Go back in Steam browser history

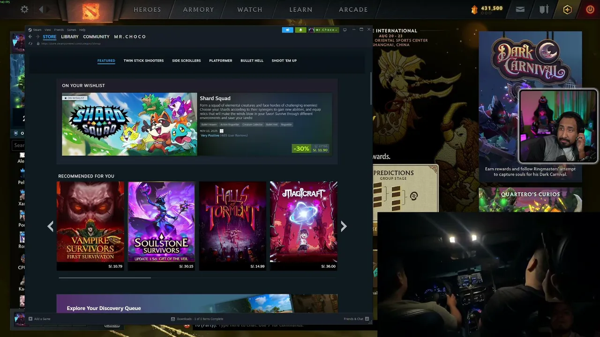[30, 37]
